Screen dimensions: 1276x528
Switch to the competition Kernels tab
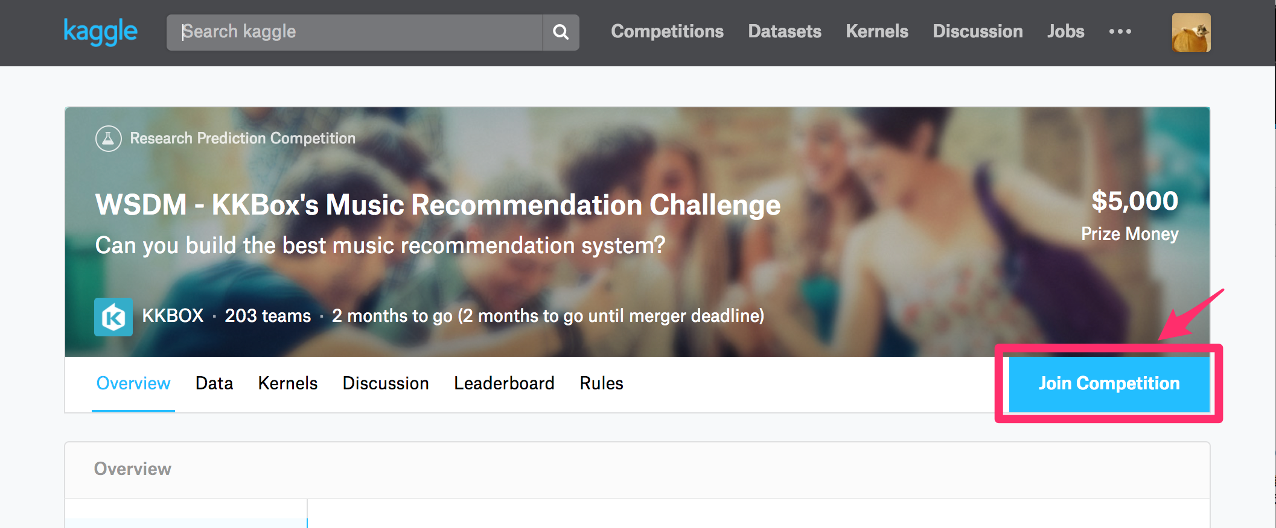[288, 383]
